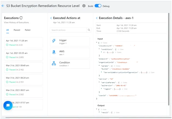The image size is (172, 119).
Task: Click the "2006-03-01" apiVersion value
Action: pyautogui.click(x=121, y=85)
